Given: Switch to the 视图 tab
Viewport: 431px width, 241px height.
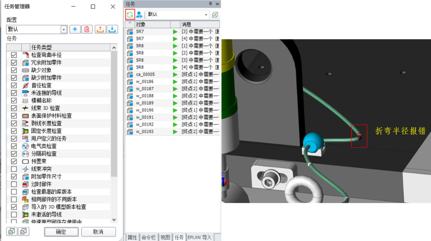Looking at the screenshot, I should [165, 237].
